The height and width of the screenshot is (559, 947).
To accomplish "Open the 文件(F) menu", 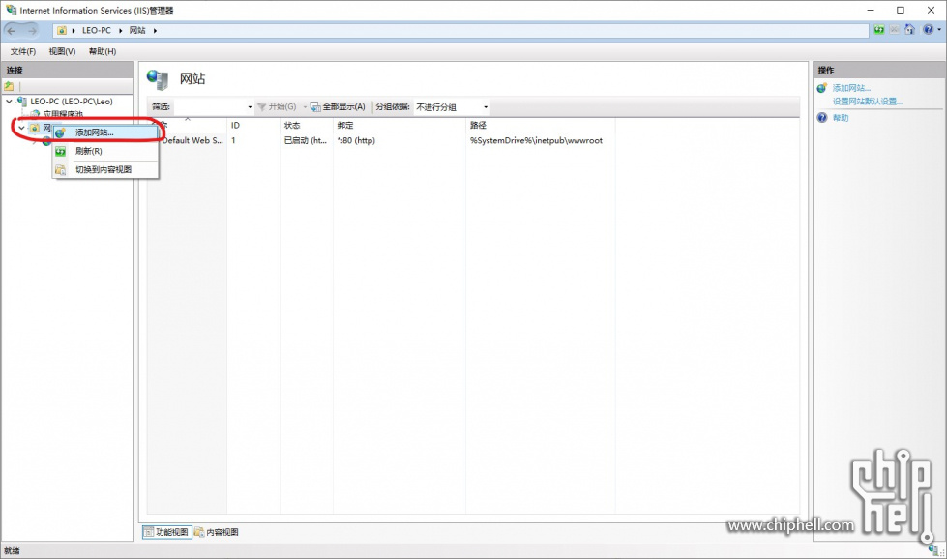I will (x=23, y=51).
